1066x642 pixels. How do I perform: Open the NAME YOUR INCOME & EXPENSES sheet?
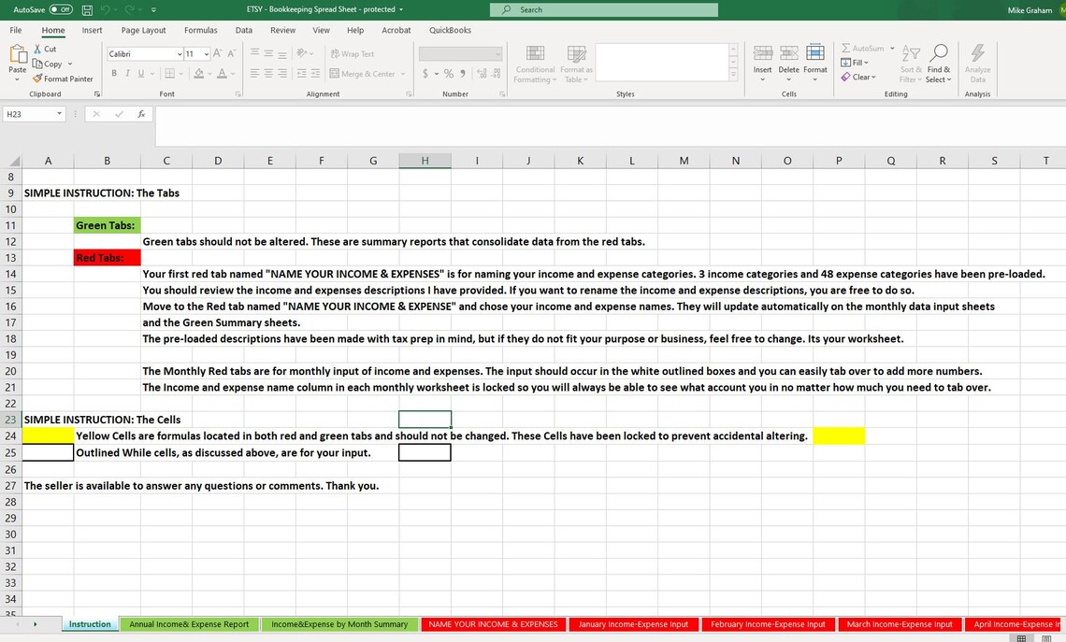coord(493,624)
